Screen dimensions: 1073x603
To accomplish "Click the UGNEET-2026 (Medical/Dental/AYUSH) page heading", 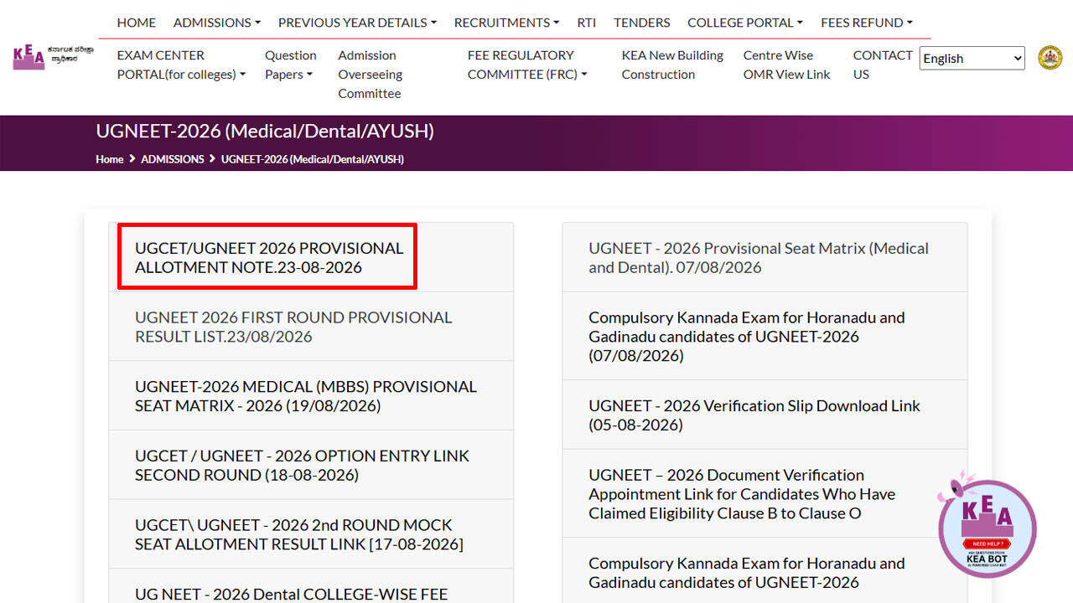I will [265, 131].
